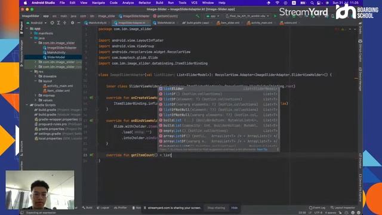The width and height of the screenshot is (382, 215).
Task: Select MainActivity in project tree
Action: pyautogui.click(x=56, y=53)
